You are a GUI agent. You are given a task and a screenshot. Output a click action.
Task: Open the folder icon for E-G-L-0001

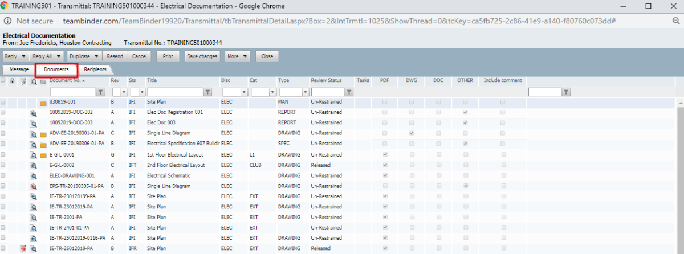tap(43, 155)
